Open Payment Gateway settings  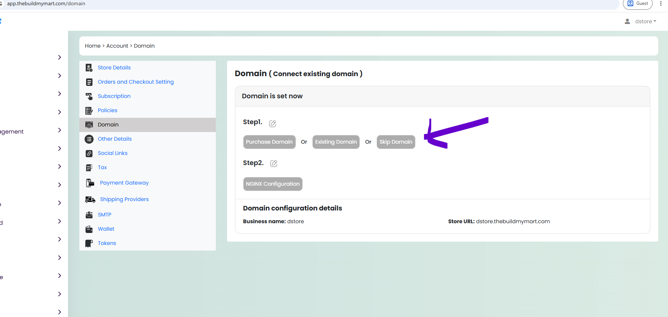point(124,183)
